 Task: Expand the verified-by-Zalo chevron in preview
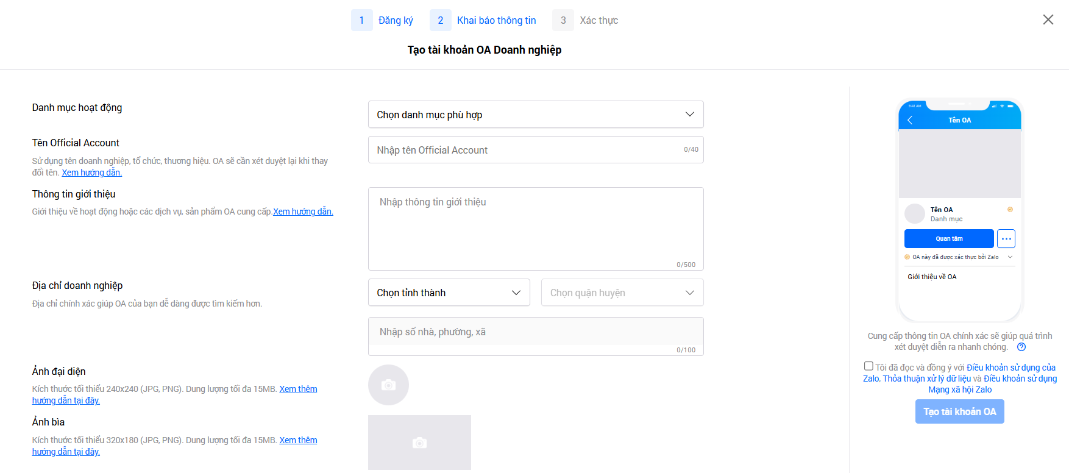pyautogui.click(x=1010, y=257)
